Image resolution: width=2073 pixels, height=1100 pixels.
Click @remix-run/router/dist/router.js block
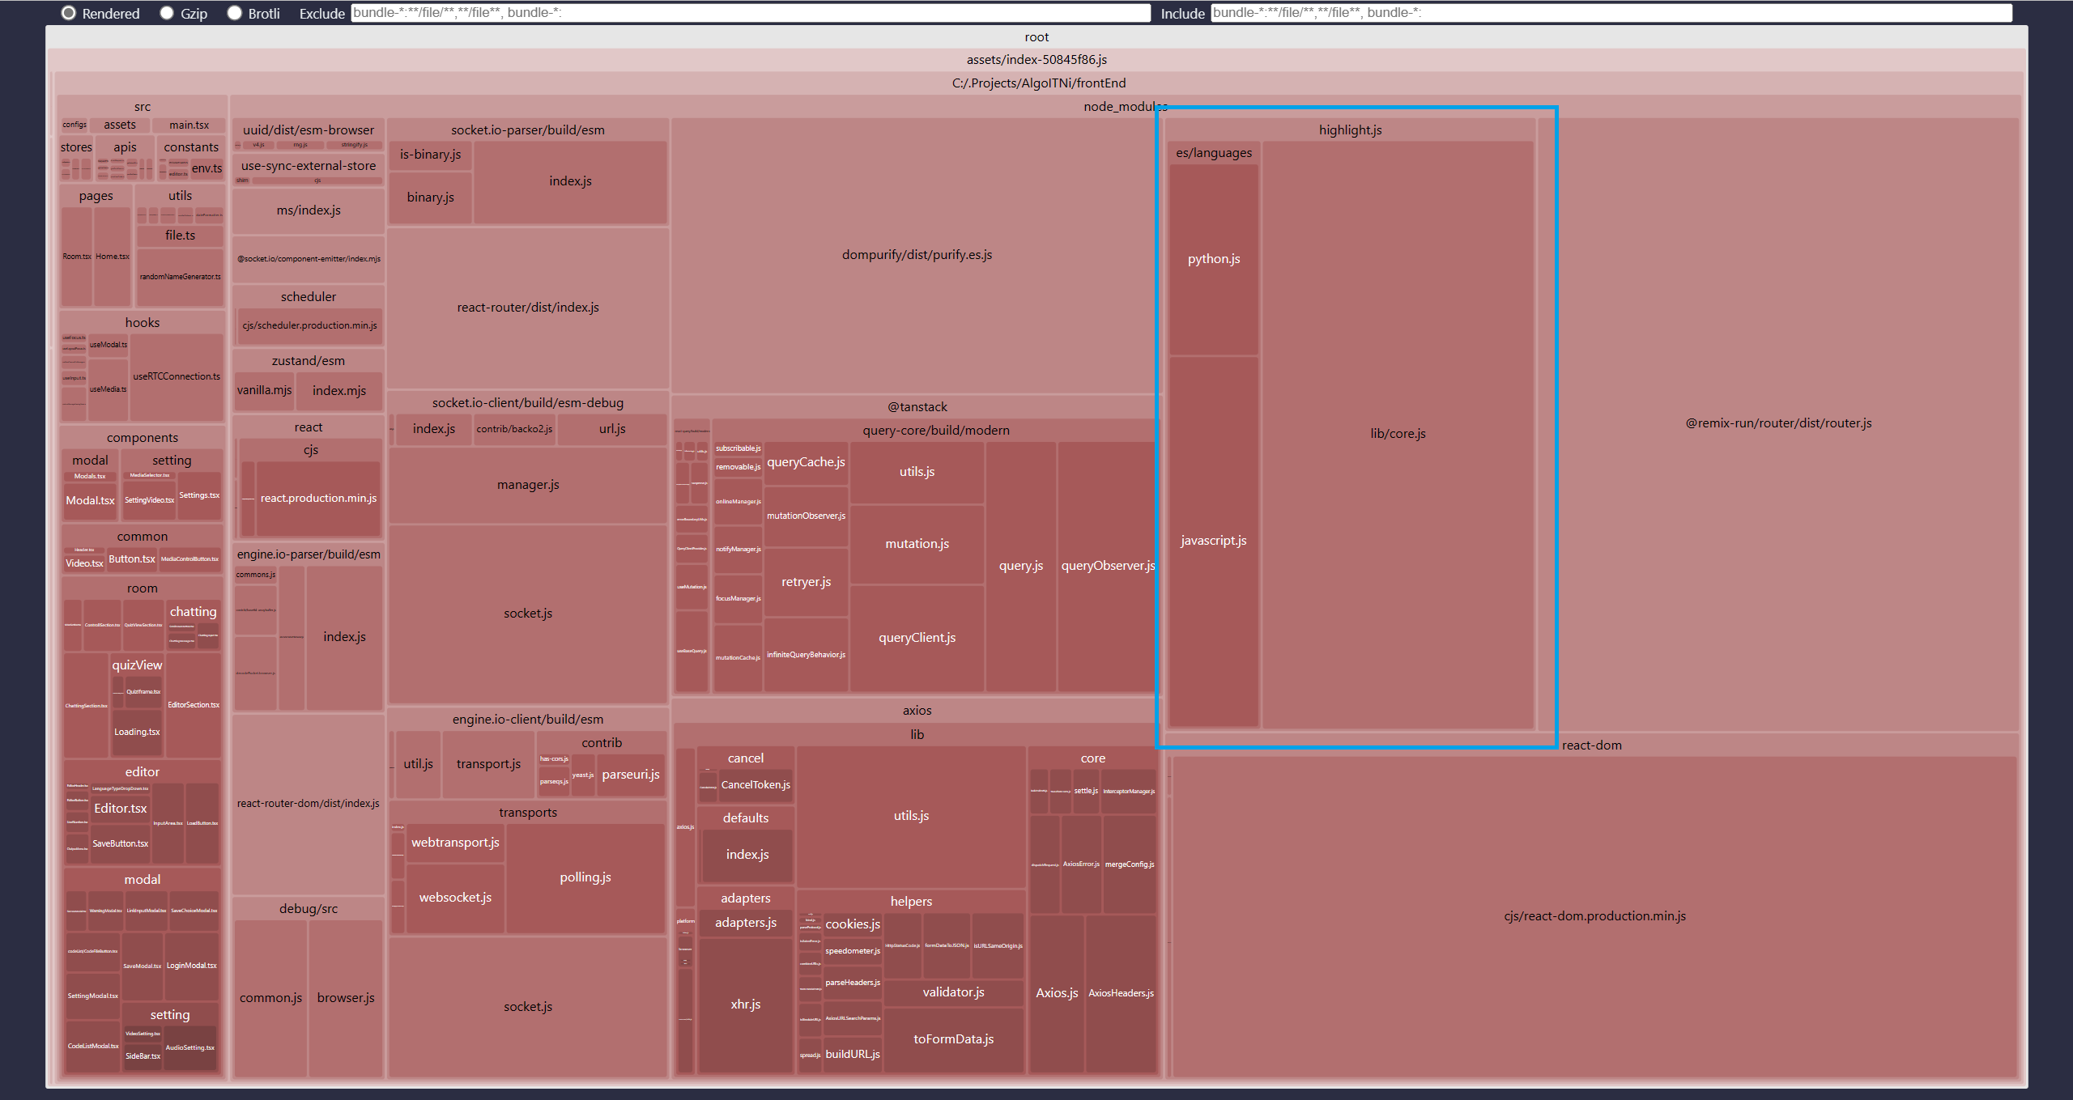1778,423
